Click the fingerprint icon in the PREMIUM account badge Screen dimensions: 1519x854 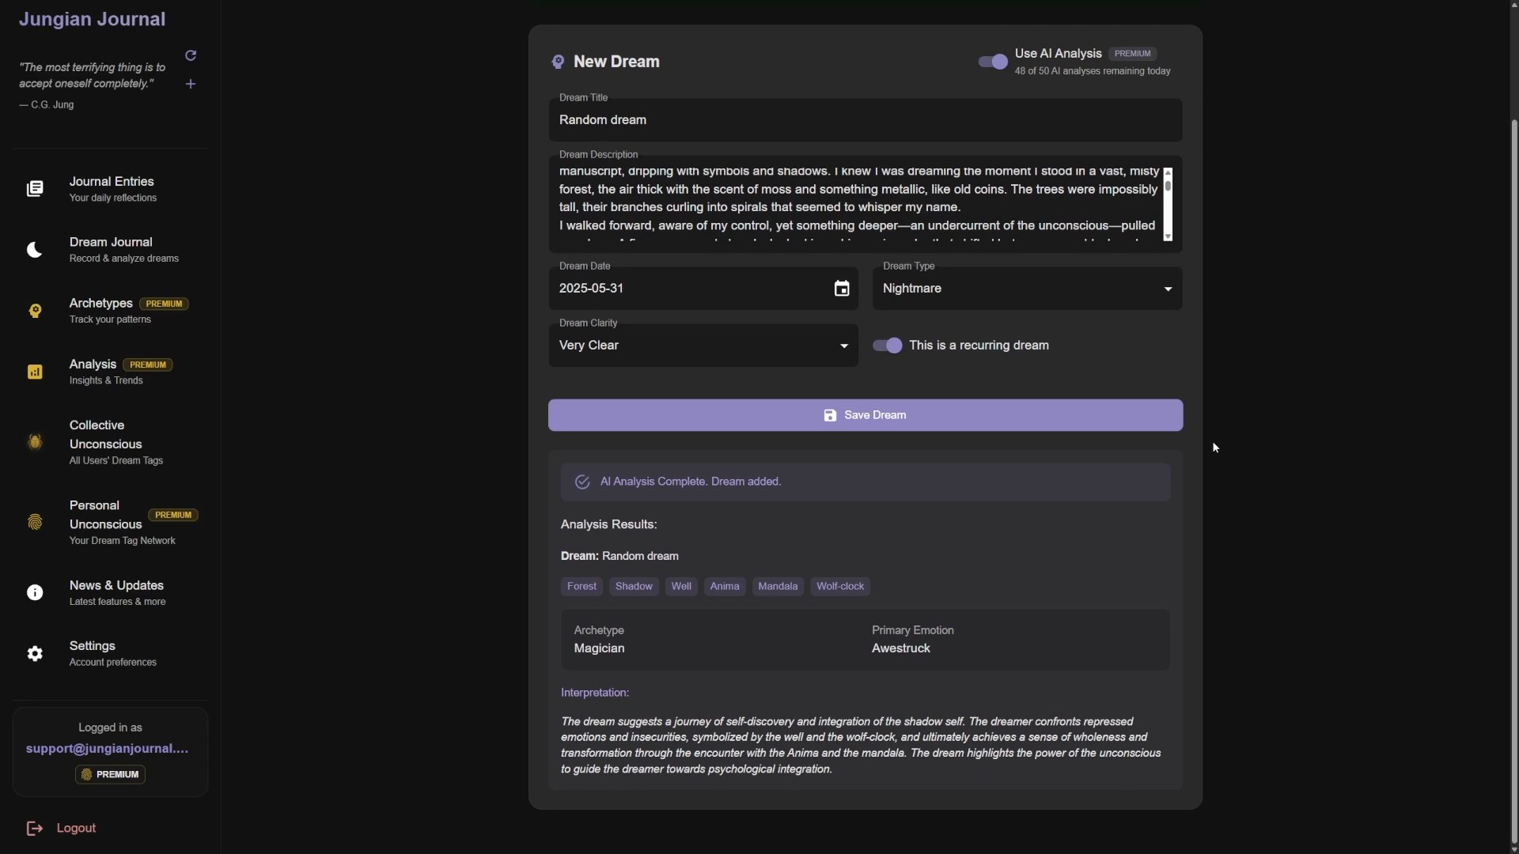[86, 775]
